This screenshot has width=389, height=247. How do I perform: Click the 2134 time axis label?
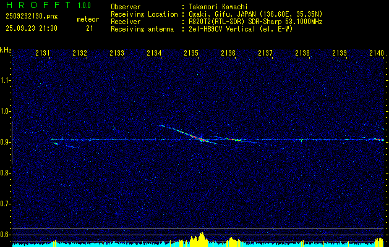[154, 52]
